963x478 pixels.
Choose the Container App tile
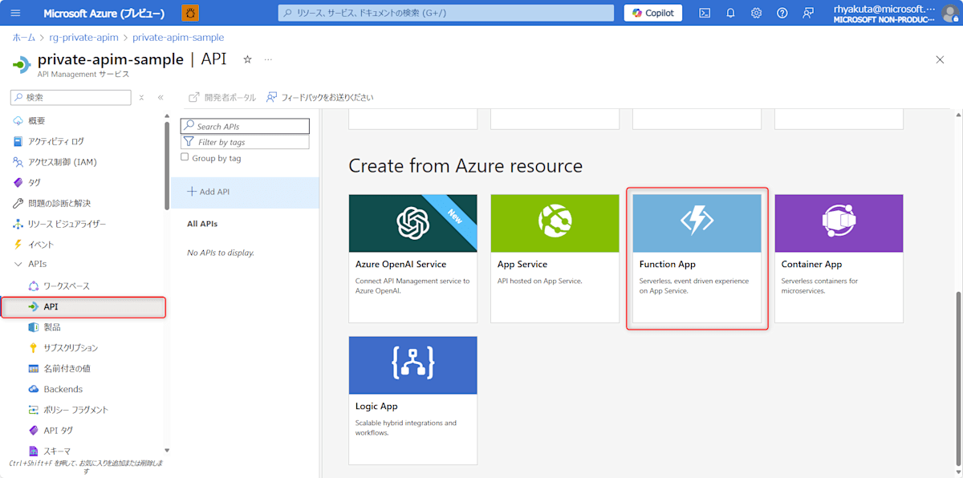(x=839, y=258)
